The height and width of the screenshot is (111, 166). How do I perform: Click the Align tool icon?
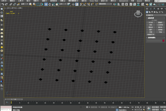pos(118,4)
